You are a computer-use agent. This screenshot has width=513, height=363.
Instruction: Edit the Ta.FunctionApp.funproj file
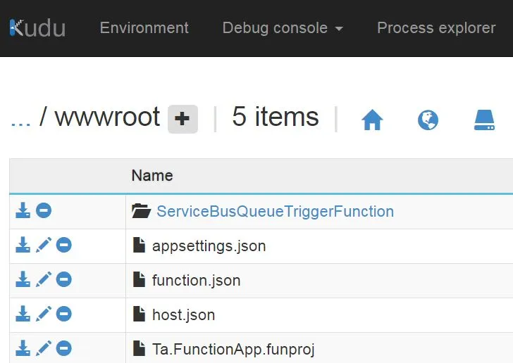click(x=44, y=348)
